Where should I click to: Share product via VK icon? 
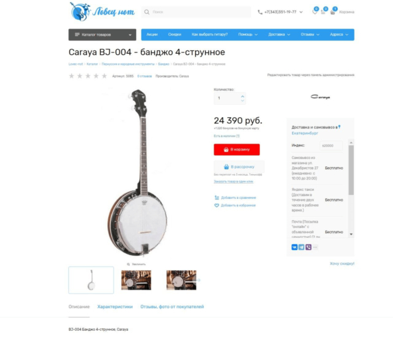point(294,247)
